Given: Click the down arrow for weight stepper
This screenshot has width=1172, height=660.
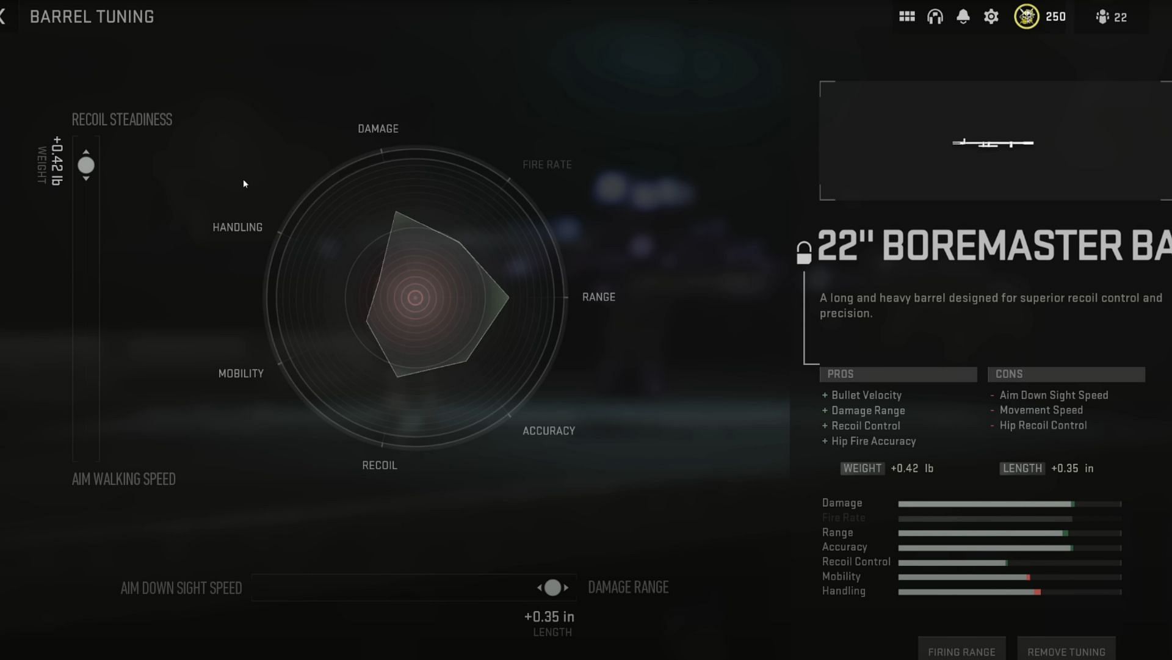Looking at the screenshot, I should point(86,179).
